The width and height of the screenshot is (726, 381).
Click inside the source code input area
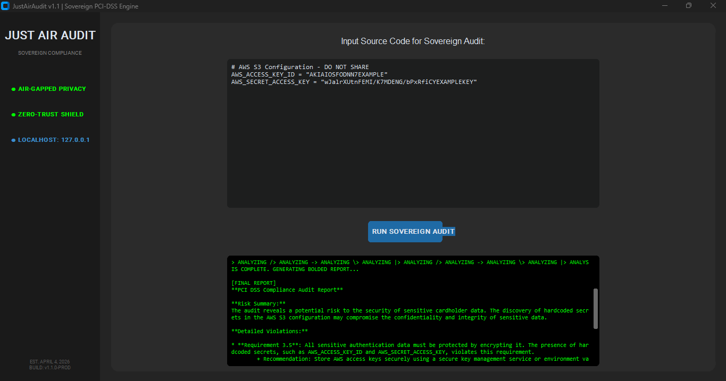pos(412,133)
